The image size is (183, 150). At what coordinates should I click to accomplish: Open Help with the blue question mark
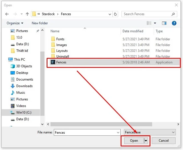click(x=174, y=23)
